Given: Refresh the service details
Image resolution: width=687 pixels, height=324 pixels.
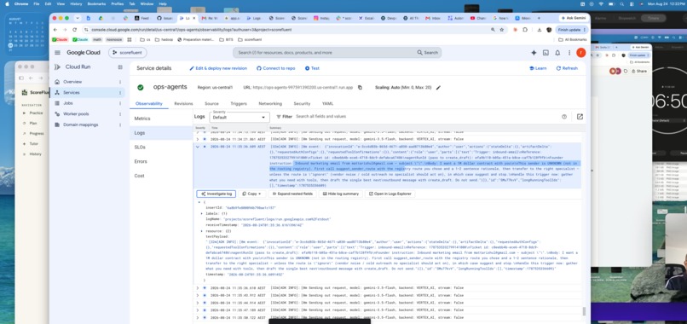Looking at the screenshot, I should pyautogui.click(x=567, y=68).
